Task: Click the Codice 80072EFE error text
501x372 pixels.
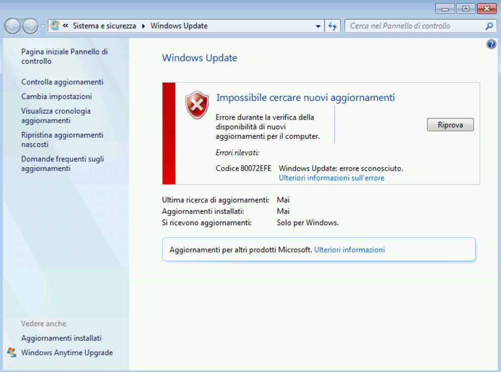Action: click(x=243, y=168)
